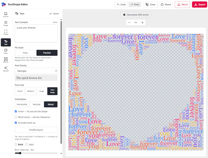208x158 pixels.
Task: Set orientation to Vertical
Action: pyautogui.click(x=36, y=104)
